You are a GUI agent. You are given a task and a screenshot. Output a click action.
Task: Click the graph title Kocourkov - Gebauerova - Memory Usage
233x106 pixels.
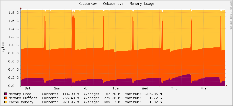(116, 4)
